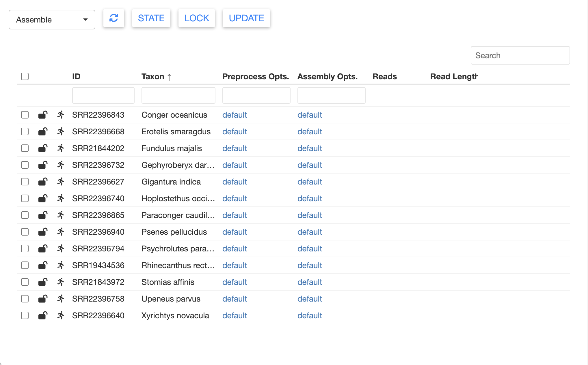Click the unlock icon for SRR22396732

pyautogui.click(x=43, y=165)
